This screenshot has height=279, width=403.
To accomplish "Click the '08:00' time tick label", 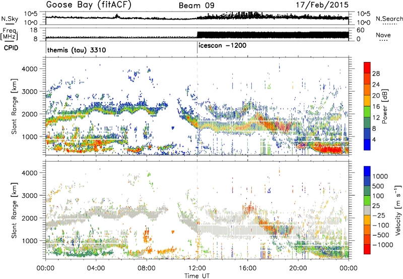I will [147, 268].
